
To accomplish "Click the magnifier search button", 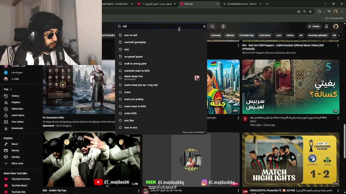I will click(212, 26).
